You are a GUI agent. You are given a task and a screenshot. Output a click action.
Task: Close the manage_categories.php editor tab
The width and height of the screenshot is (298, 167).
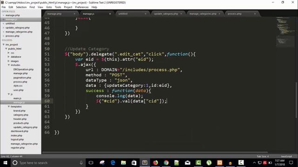tap(219, 14)
